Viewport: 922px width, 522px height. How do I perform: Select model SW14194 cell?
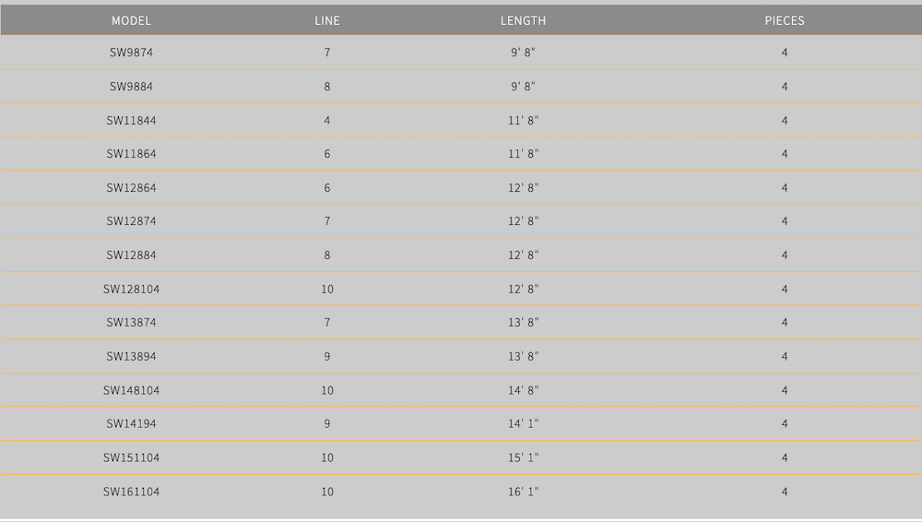(x=131, y=423)
